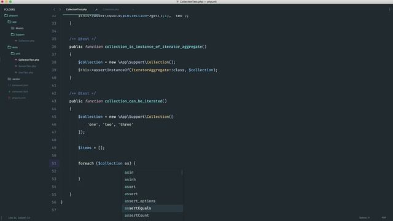Open Collection.php under the Support folder
The image size is (393, 221).
coord(26,41)
